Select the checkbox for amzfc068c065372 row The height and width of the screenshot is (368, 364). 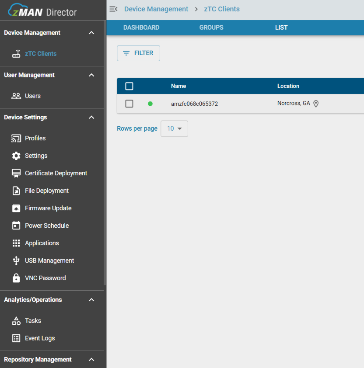coord(129,104)
